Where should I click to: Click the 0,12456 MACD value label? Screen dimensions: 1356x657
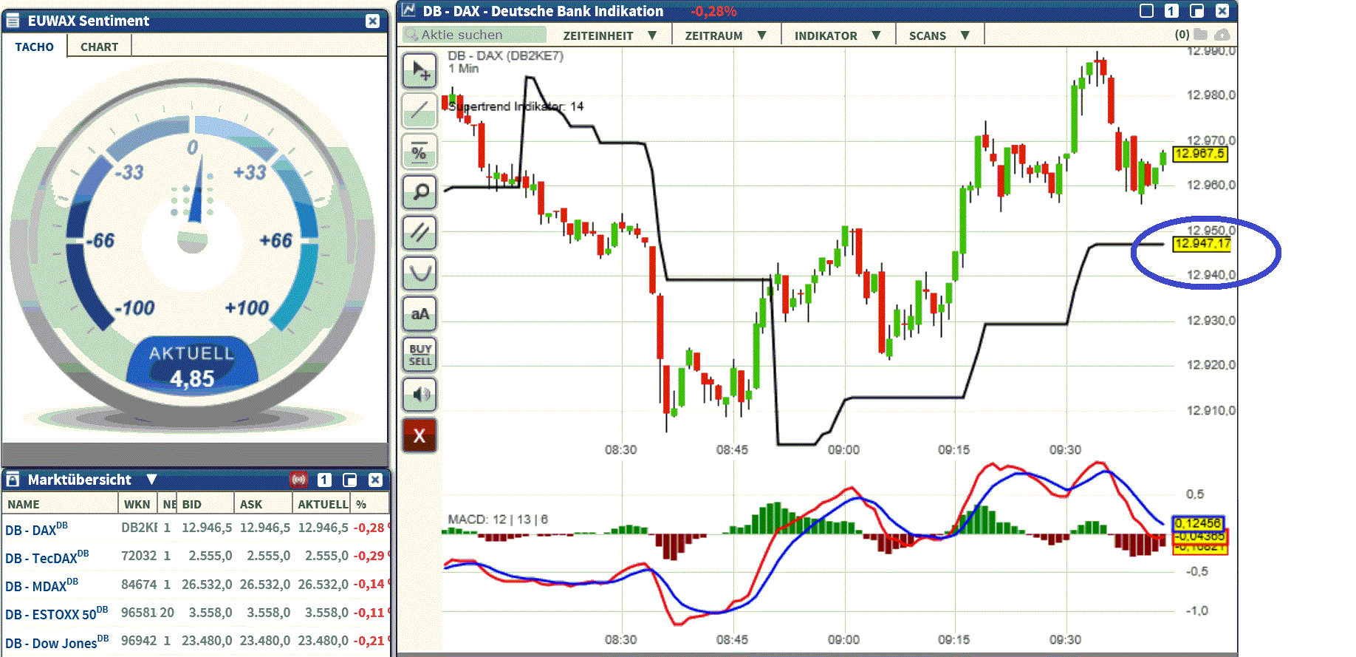(1198, 523)
